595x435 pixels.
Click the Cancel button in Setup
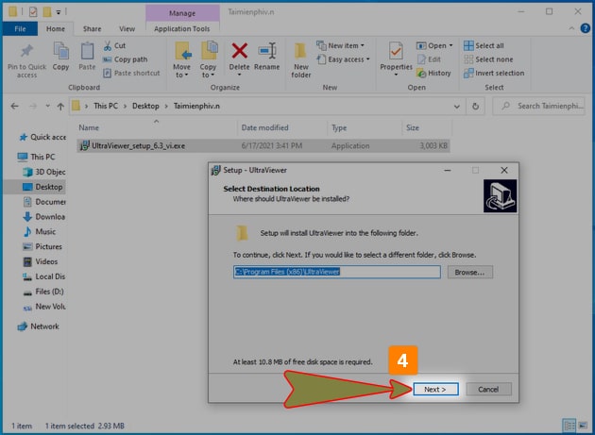(x=488, y=389)
